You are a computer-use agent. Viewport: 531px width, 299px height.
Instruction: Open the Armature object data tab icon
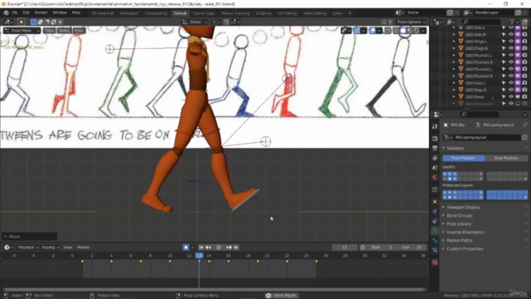(435, 231)
